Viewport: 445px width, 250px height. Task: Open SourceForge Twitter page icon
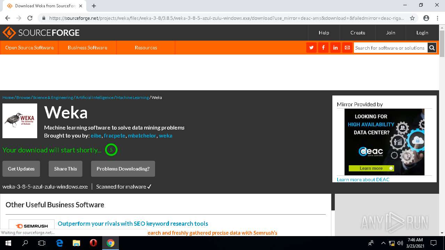click(x=311, y=48)
